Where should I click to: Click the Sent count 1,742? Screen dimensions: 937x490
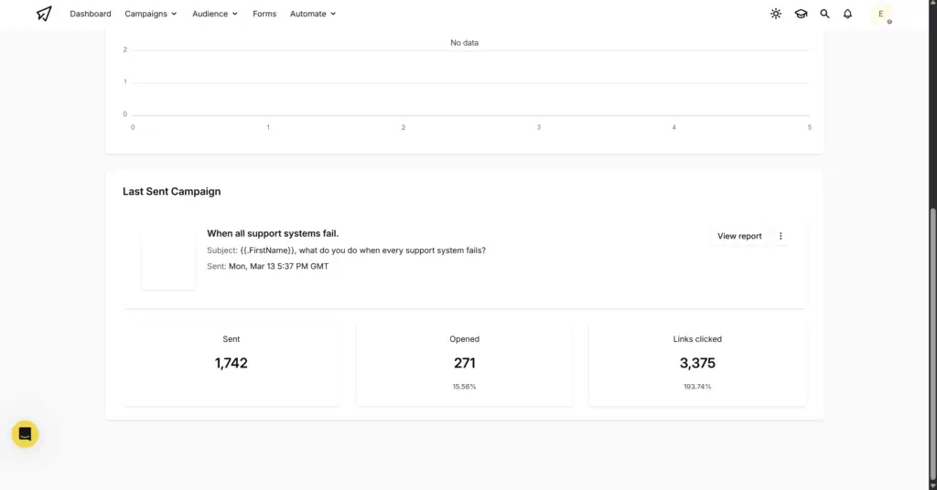(x=232, y=363)
